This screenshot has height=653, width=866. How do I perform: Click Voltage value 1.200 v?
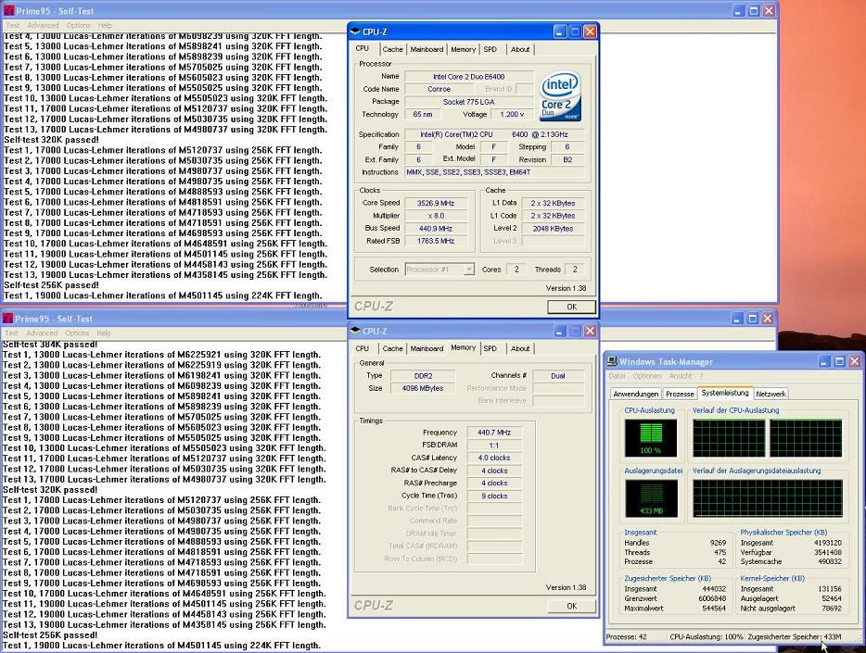(512, 115)
